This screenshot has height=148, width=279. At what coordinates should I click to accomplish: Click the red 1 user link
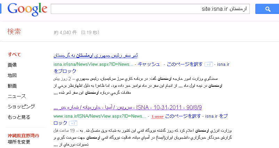tap(158, 117)
